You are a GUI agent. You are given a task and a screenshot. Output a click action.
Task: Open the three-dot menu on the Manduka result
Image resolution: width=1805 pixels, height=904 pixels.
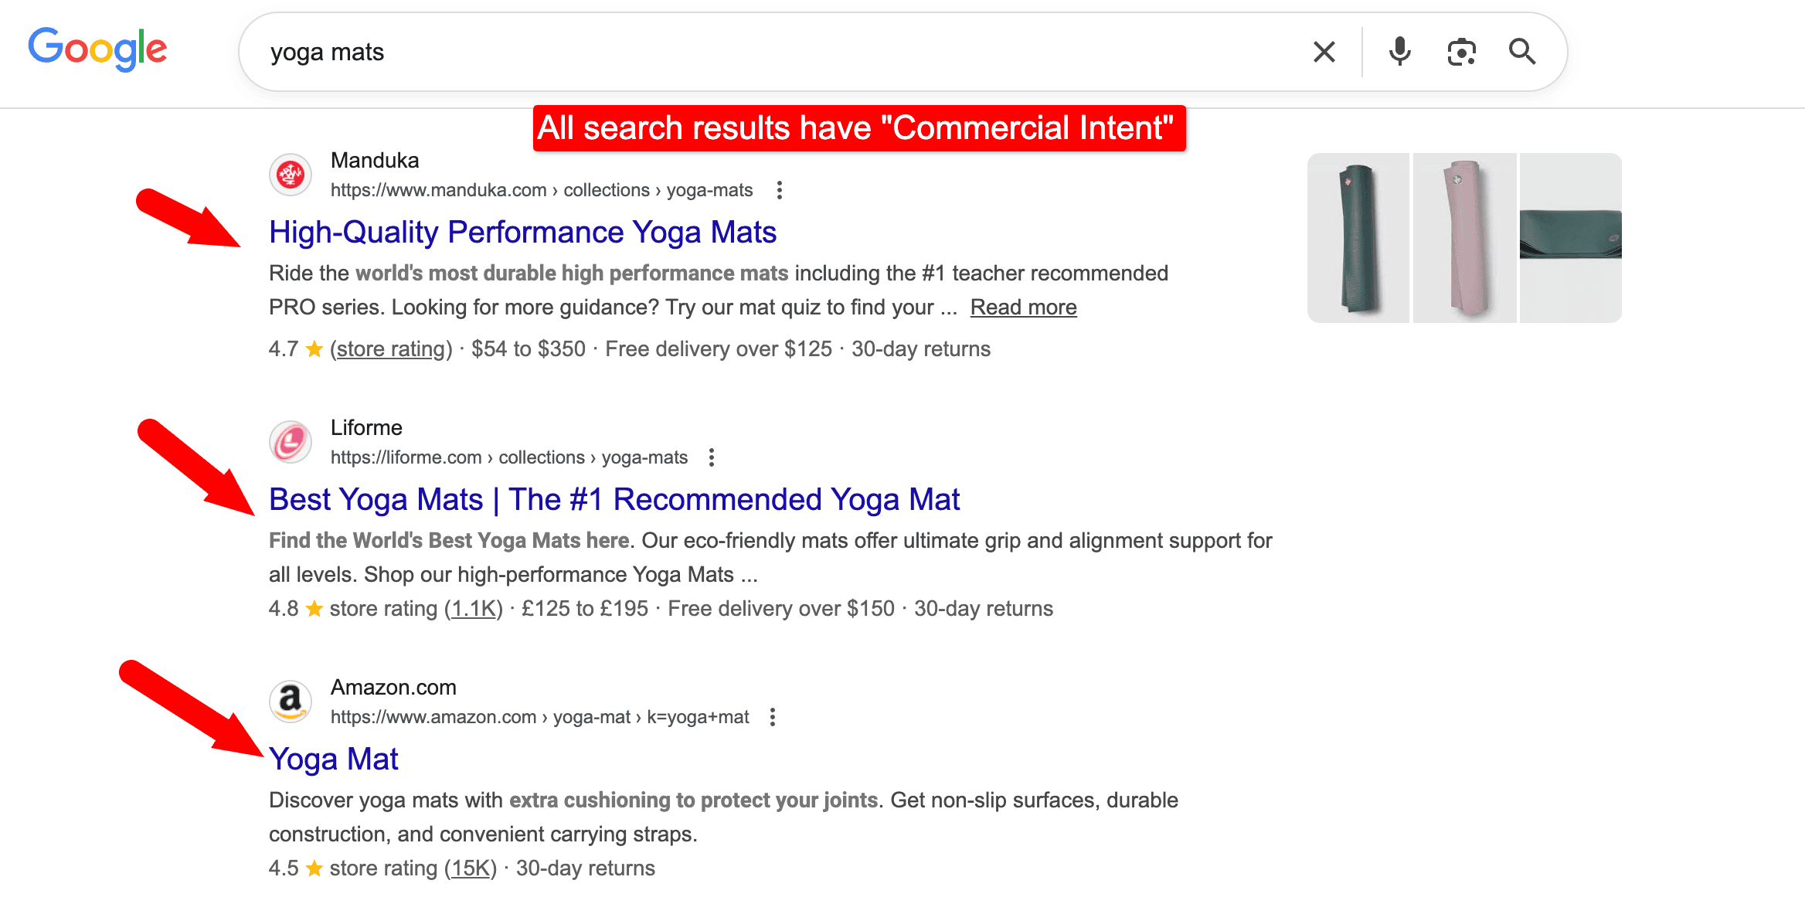pyautogui.click(x=779, y=190)
